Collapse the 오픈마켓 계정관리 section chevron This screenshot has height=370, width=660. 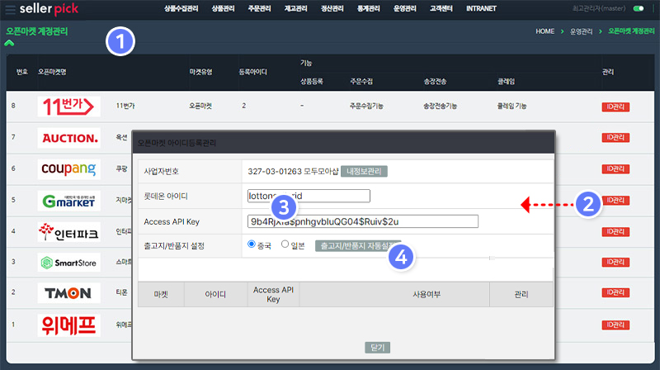(x=10, y=42)
